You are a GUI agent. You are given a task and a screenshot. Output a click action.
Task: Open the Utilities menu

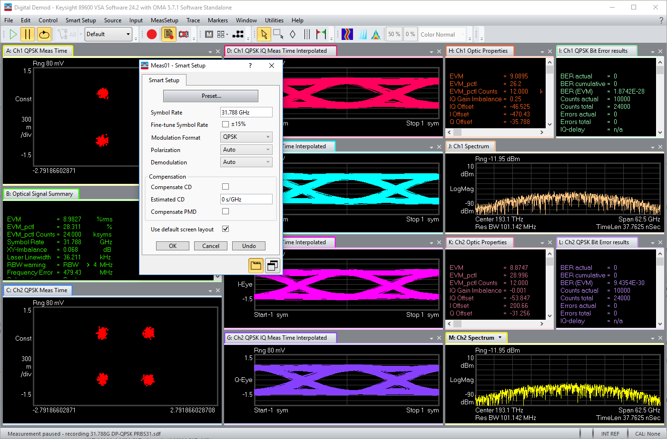click(x=274, y=20)
